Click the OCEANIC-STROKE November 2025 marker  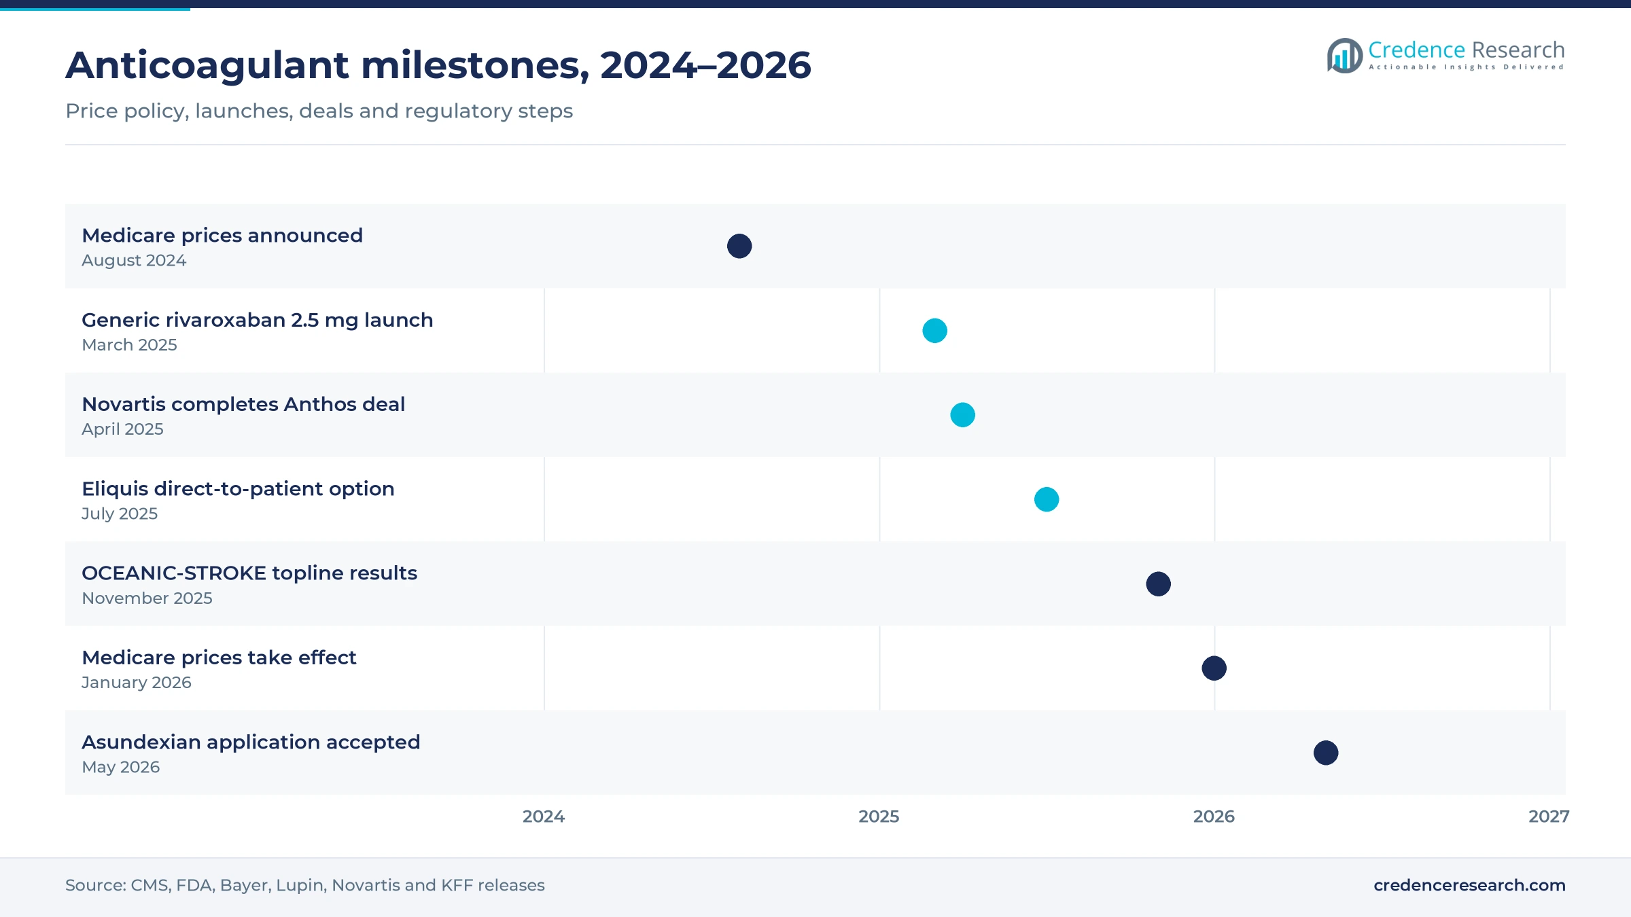[x=1158, y=584]
